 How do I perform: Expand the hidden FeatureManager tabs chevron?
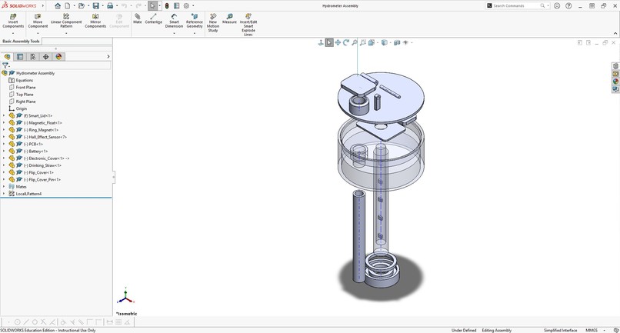(x=108, y=57)
